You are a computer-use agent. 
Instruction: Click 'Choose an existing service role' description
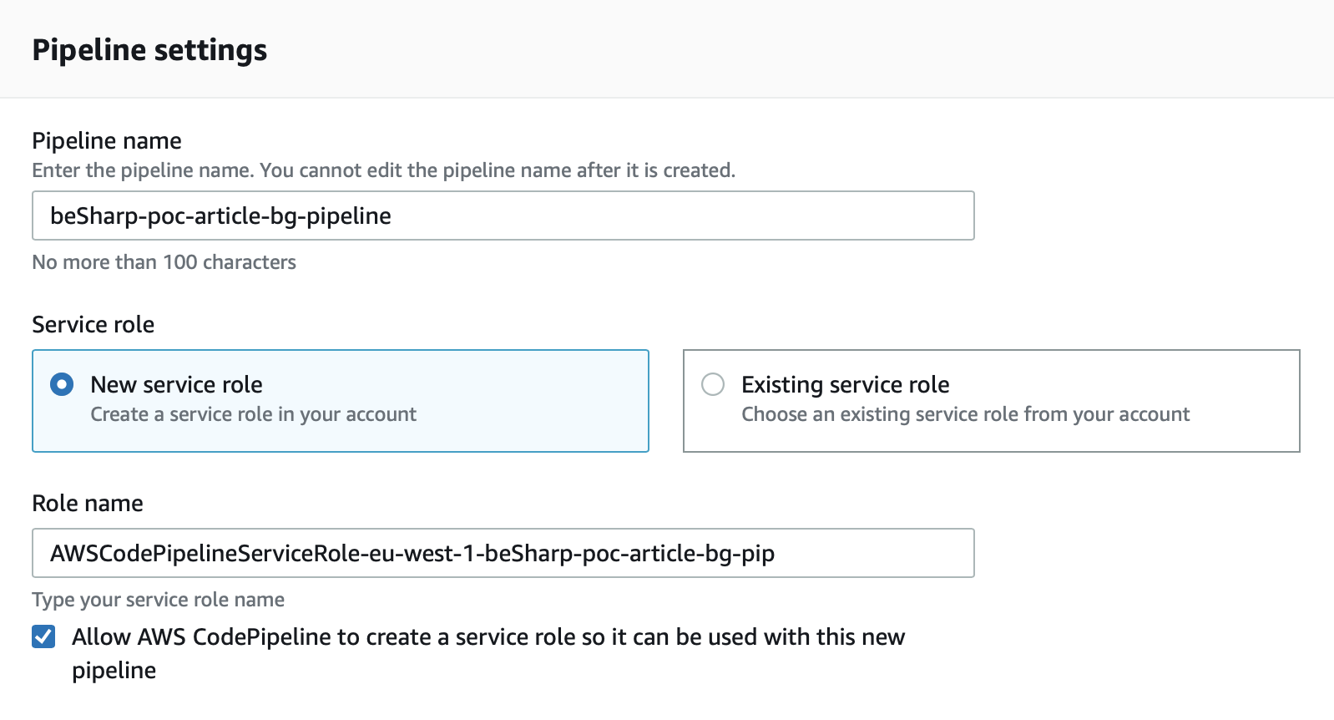pos(965,414)
